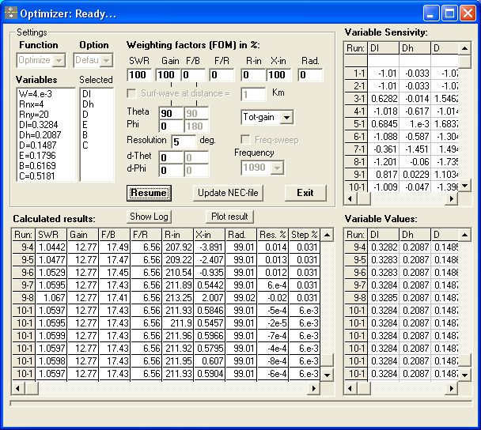This screenshot has width=481, height=430.
Task: Click the Update NEC-file button
Action: point(228,193)
